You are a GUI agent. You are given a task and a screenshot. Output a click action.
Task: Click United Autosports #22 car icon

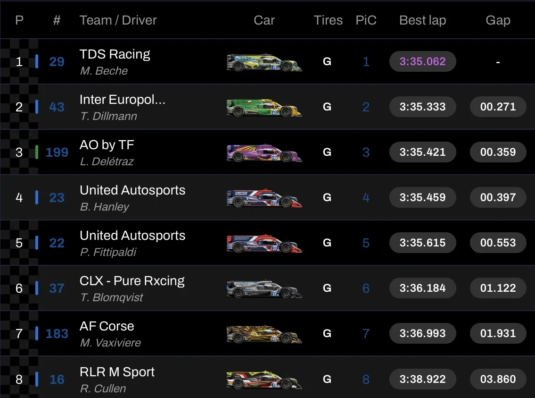264,244
